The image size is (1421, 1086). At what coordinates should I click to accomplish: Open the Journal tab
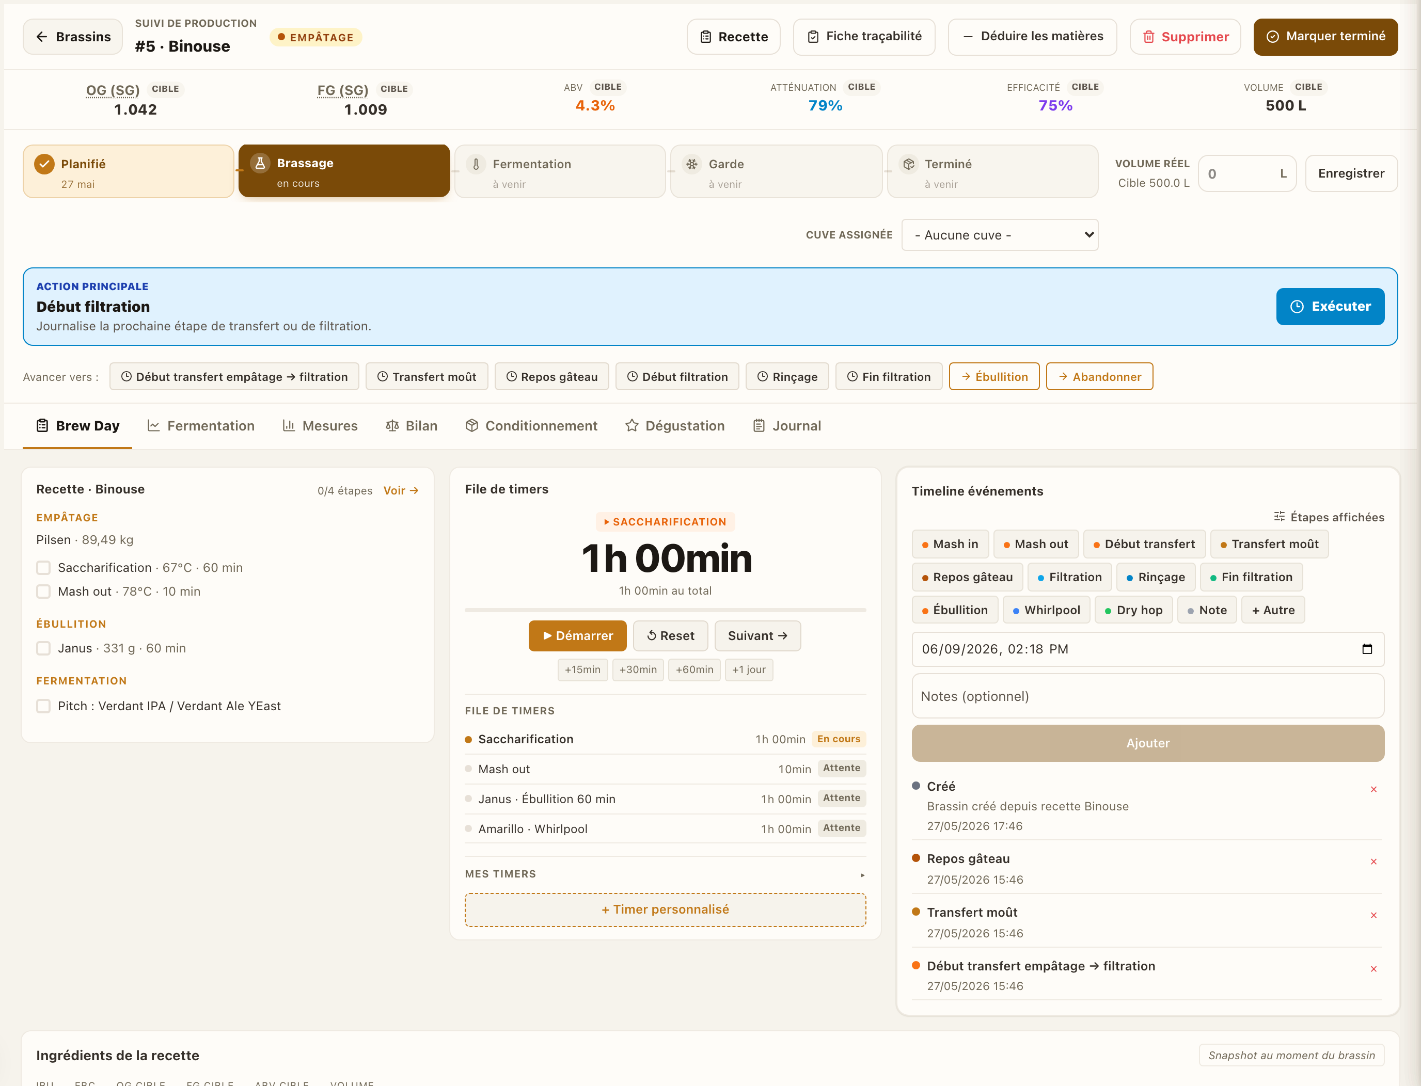tap(787, 425)
